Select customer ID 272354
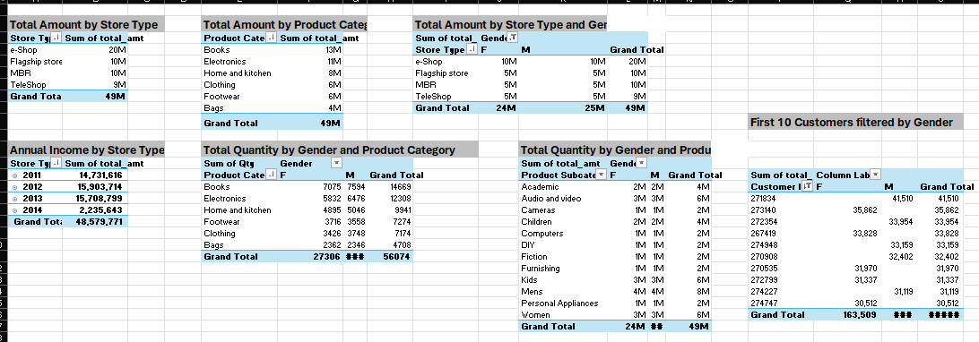Viewport: 979px width, 342px height. point(781,222)
